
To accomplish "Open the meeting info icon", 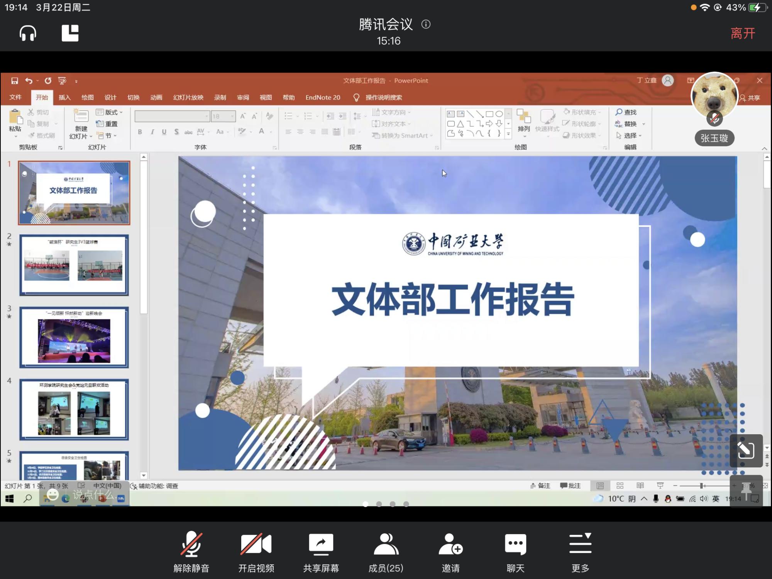I will [426, 24].
